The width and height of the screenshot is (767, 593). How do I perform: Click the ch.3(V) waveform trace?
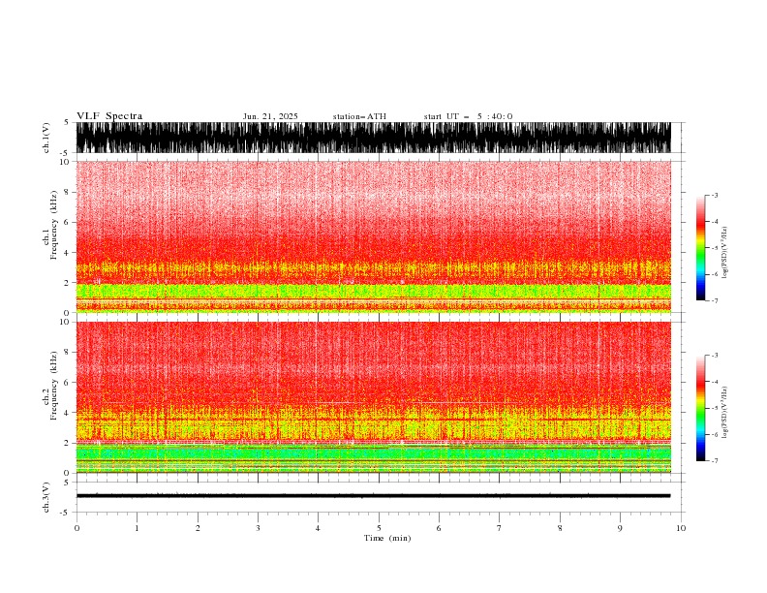tap(373, 496)
